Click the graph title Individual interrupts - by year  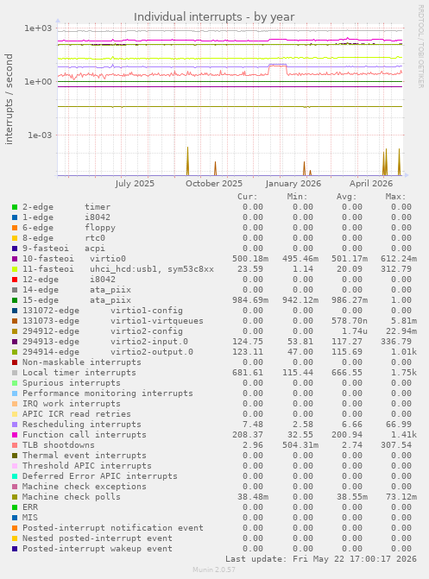tap(214, 17)
